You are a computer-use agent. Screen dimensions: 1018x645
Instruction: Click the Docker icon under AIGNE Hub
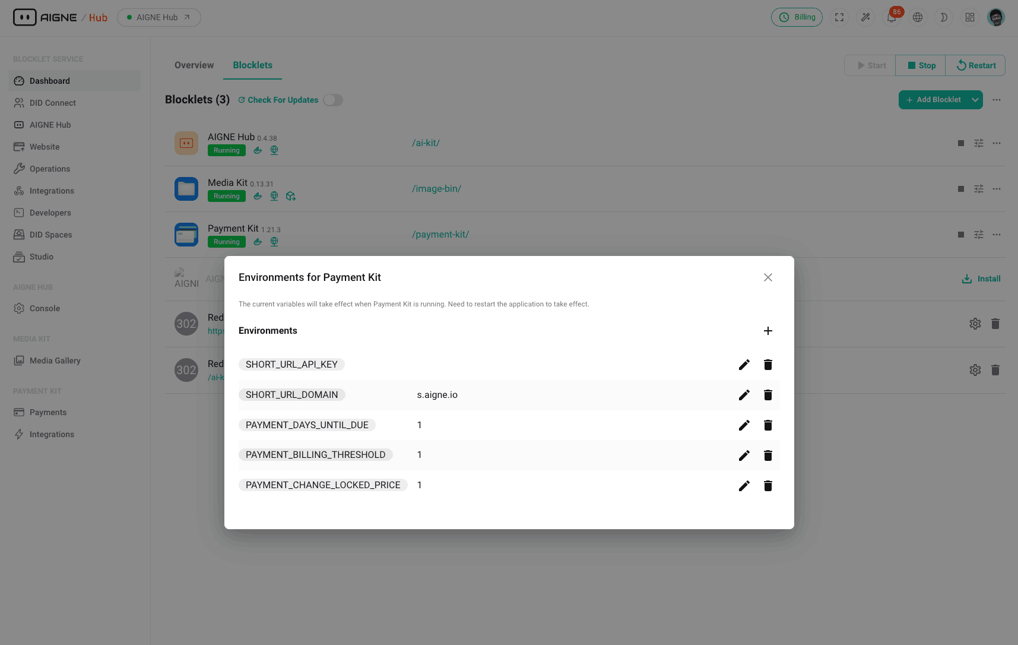coord(258,150)
